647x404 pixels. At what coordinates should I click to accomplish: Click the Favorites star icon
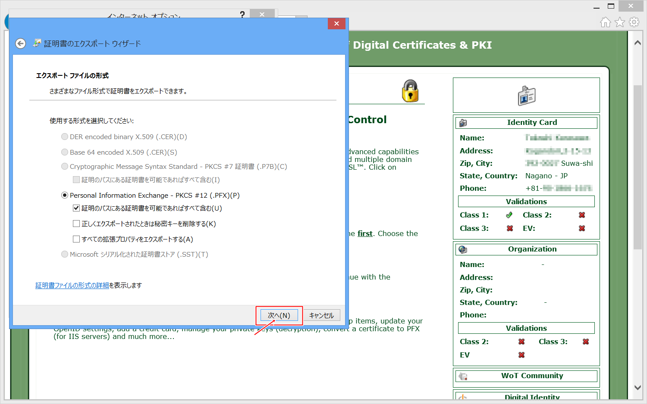click(620, 22)
